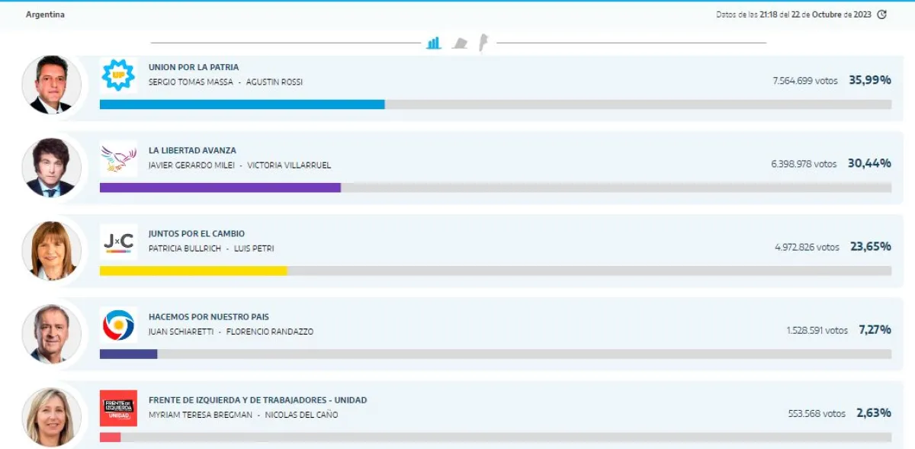Click the La Libertad Avanza eagle logo
This screenshot has width=915, height=449.
[118, 159]
